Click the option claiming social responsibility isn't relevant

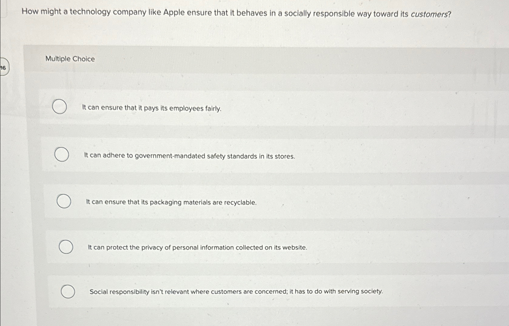point(236,292)
